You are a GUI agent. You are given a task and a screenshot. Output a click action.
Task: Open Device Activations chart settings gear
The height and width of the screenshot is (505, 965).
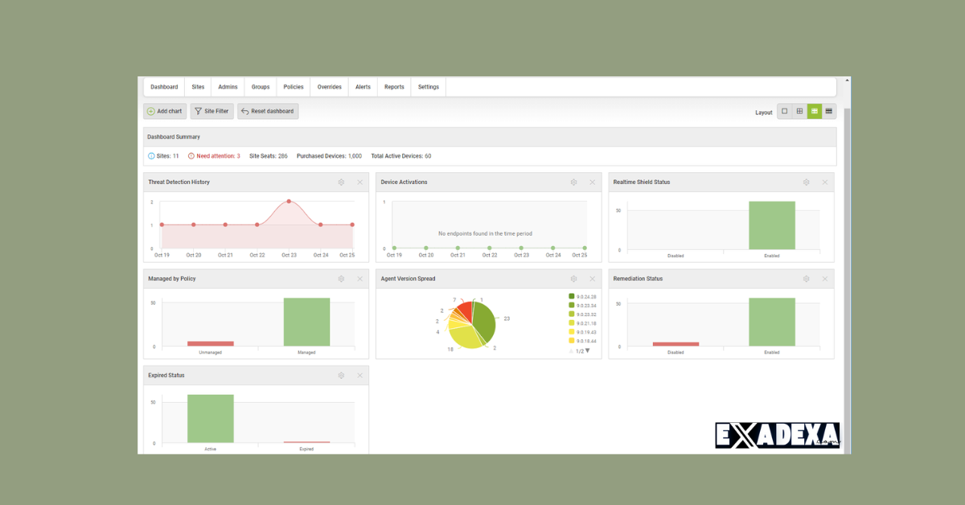click(x=573, y=183)
